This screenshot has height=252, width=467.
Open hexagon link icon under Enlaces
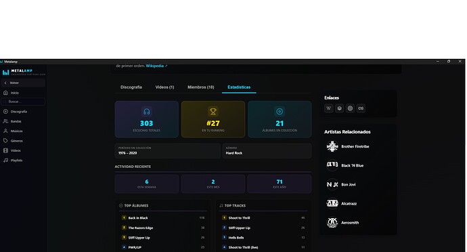tap(340, 108)
